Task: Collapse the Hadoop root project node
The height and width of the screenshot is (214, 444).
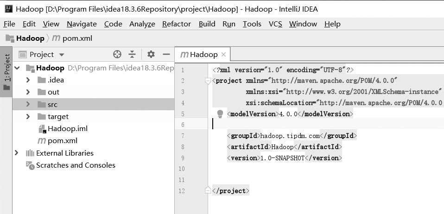Action: [x=17, y=68]
